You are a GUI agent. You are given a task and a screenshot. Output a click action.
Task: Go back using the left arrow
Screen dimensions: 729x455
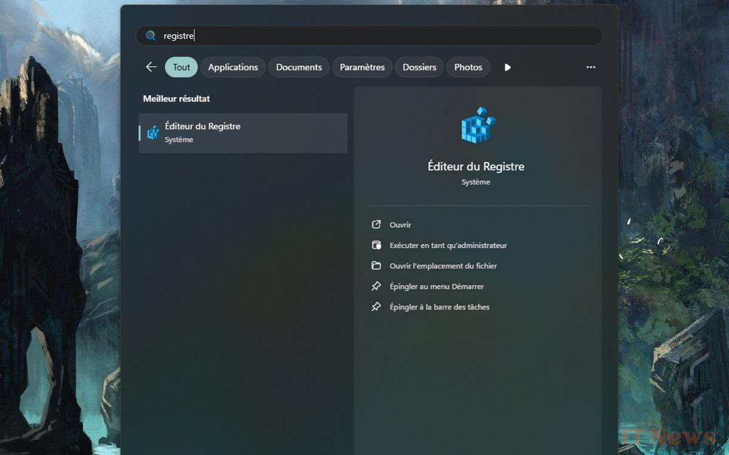151,67
